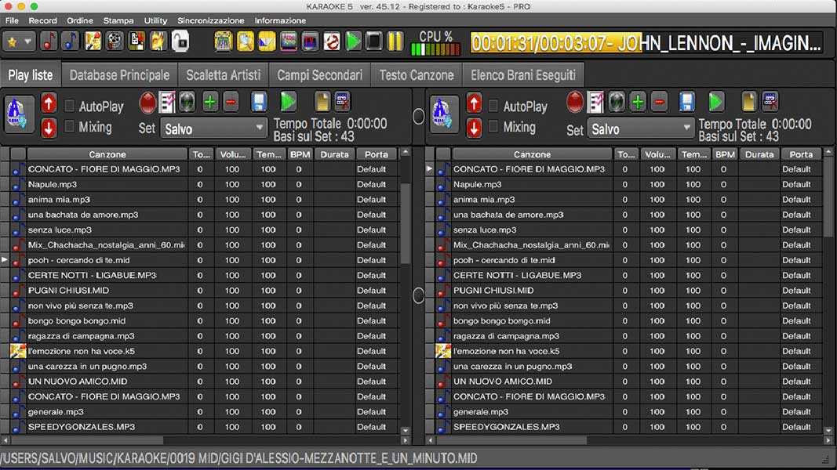Click the green play button in top toolbar
The height and width of the screenshot is (470, 837).
click(354, 41)
